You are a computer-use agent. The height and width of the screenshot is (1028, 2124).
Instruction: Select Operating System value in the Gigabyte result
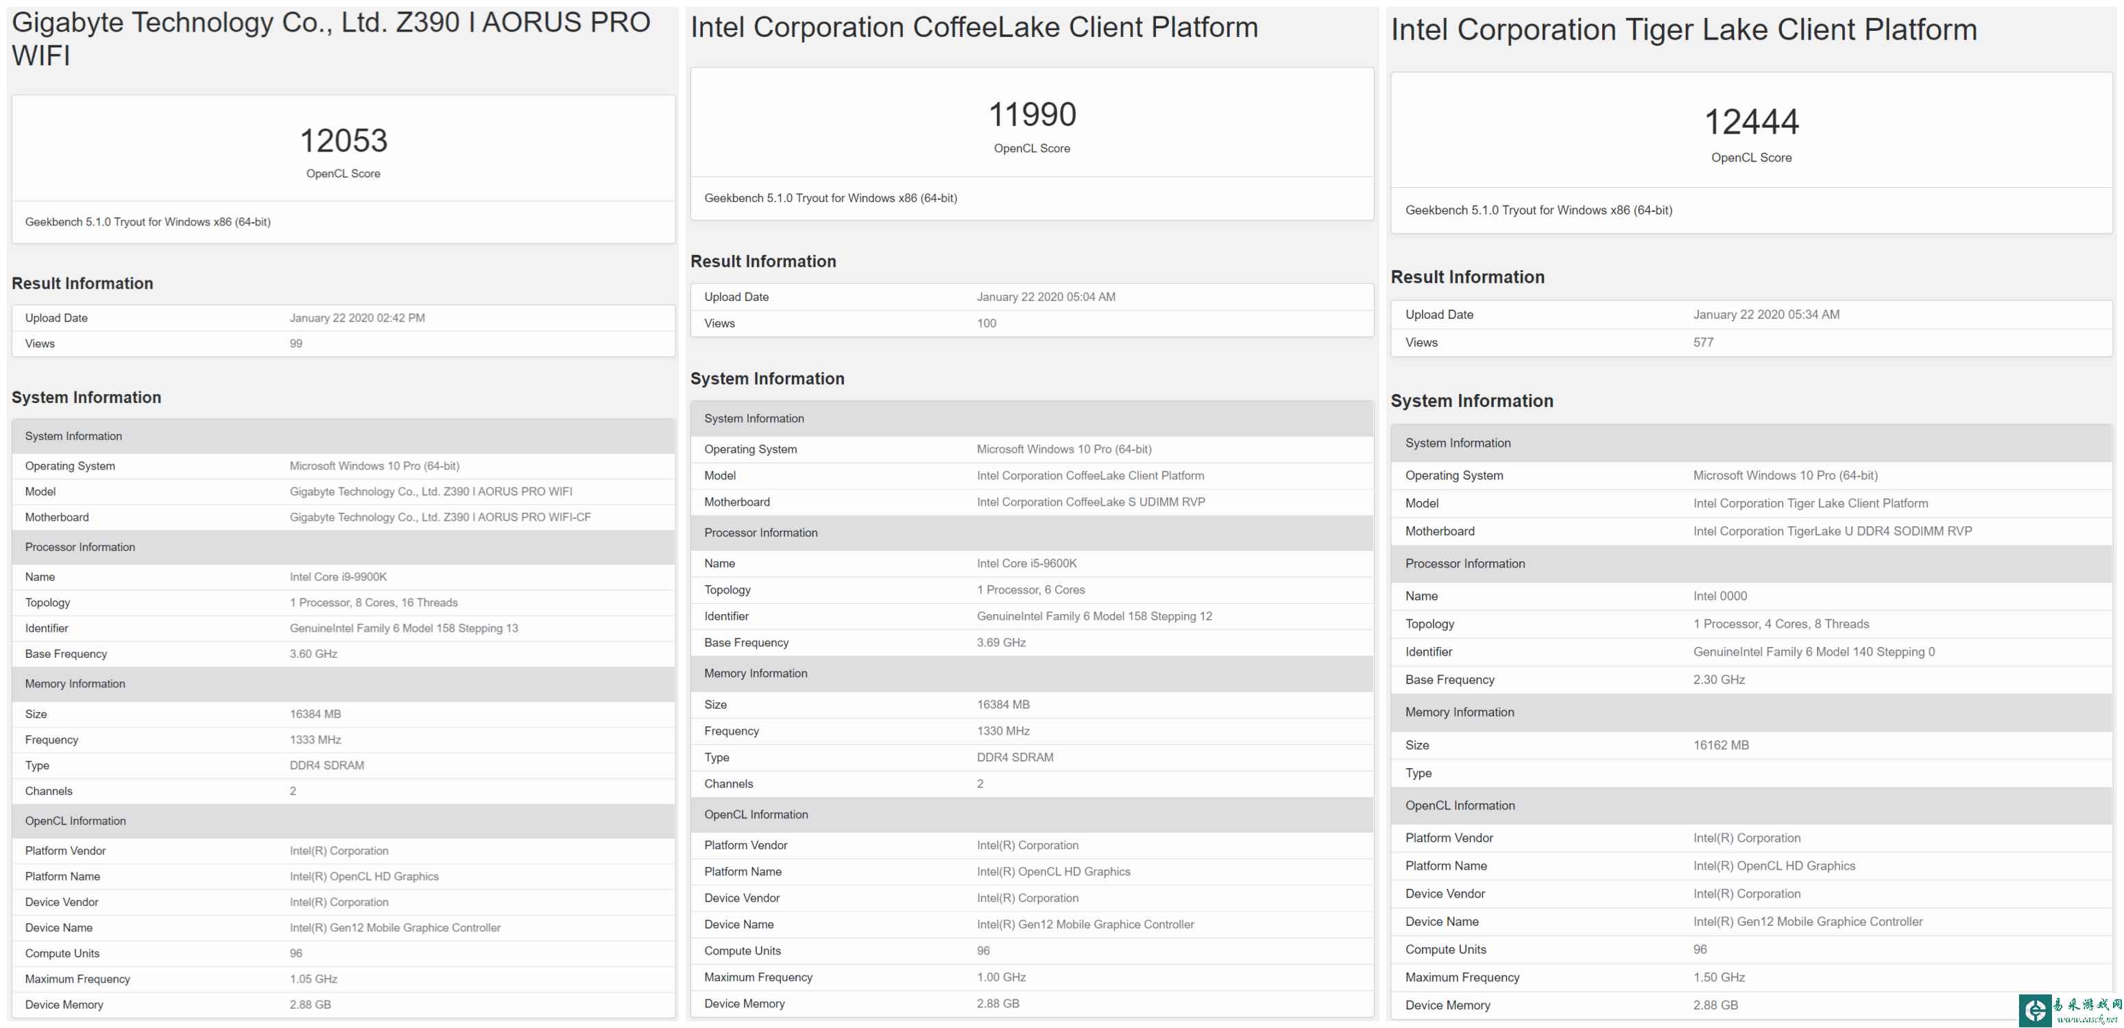pos(374,467)
